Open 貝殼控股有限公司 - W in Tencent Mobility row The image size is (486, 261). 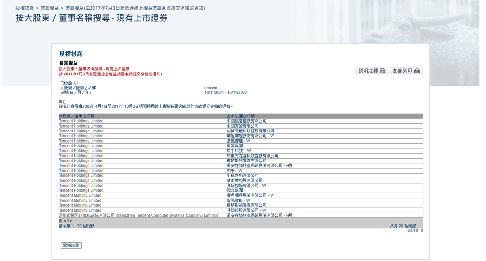click(x=246, y=210)
